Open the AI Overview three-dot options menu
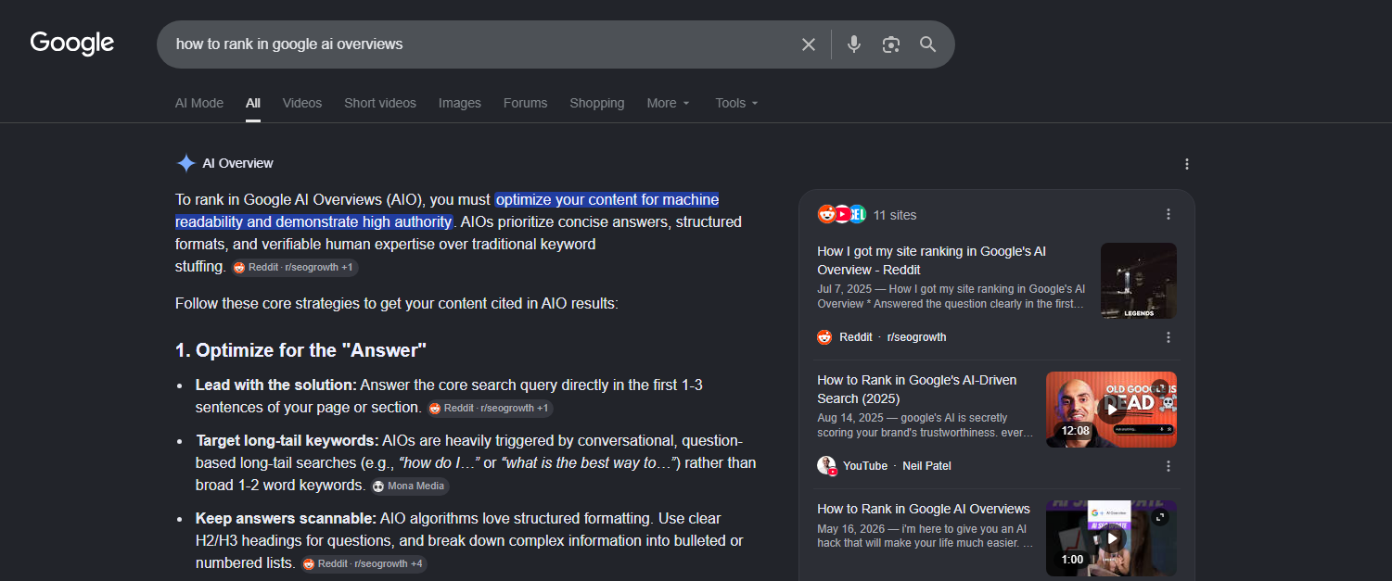This screenshot has width=1392, height=581. coord(1187,164)
